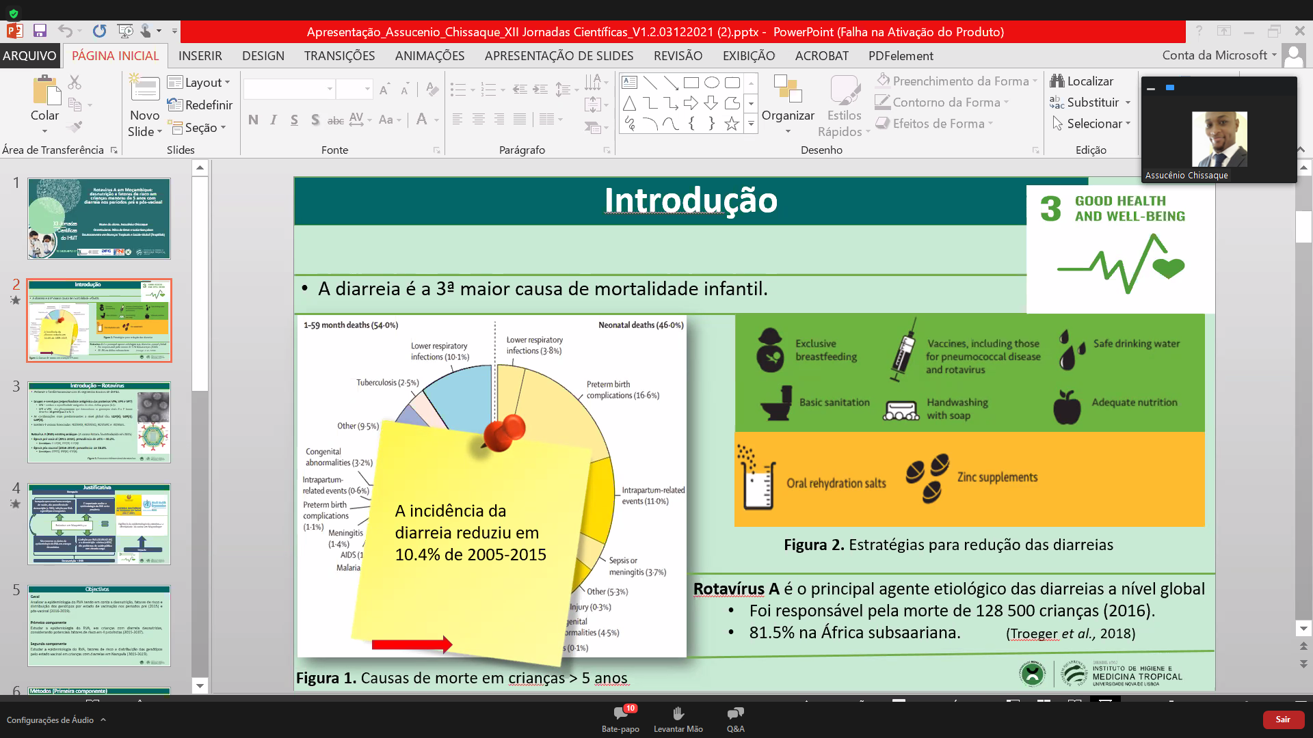Select slide 4 Justificativa thumbnail

coord(99,524)
